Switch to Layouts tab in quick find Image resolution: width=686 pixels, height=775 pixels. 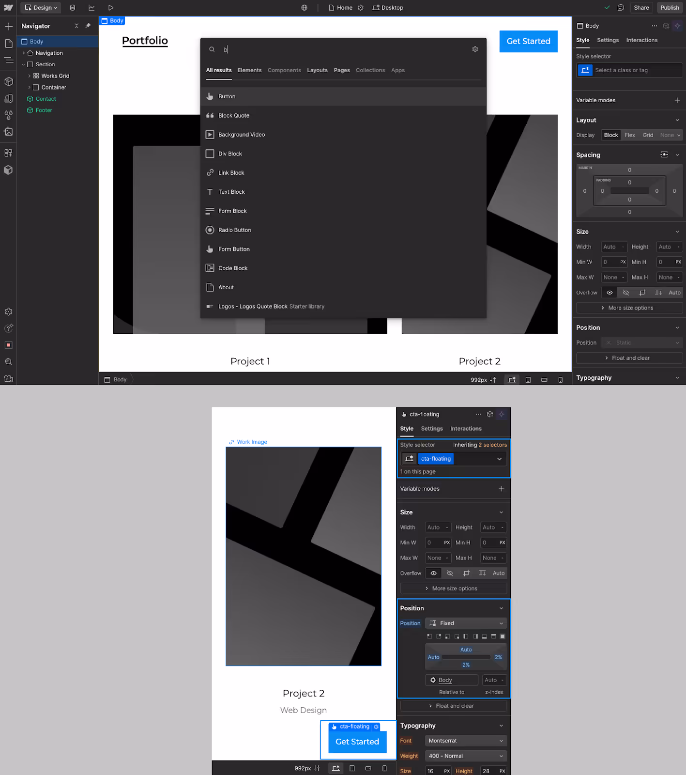[317, 70]
